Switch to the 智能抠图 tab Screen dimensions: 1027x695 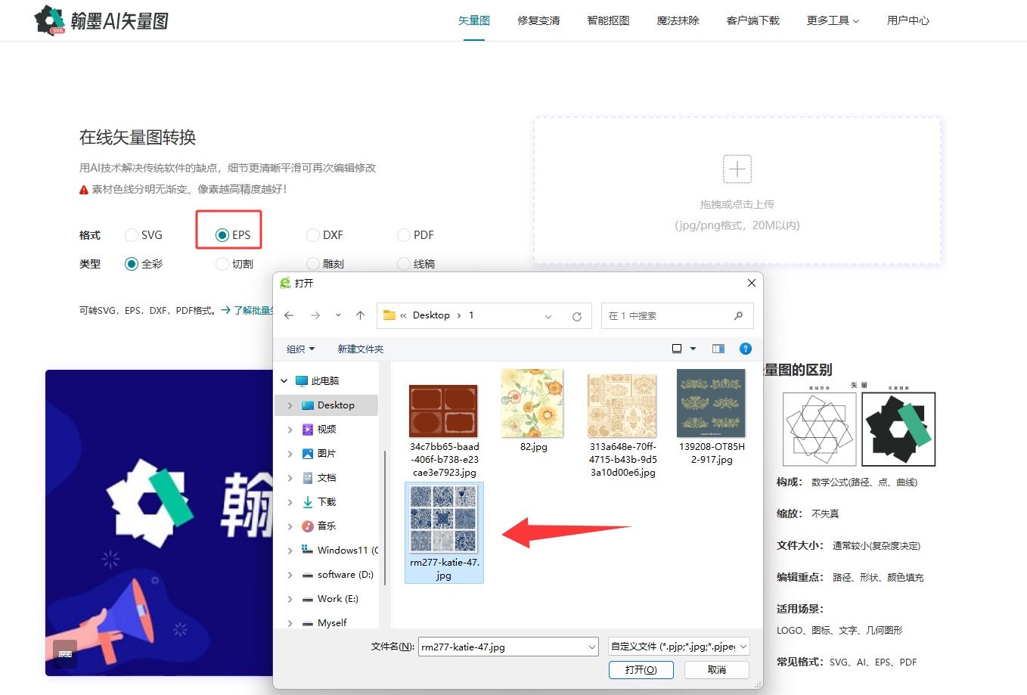(x=607, y=20)
